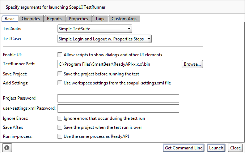
Task: Click the info help icon
Action: pos(7,148)
